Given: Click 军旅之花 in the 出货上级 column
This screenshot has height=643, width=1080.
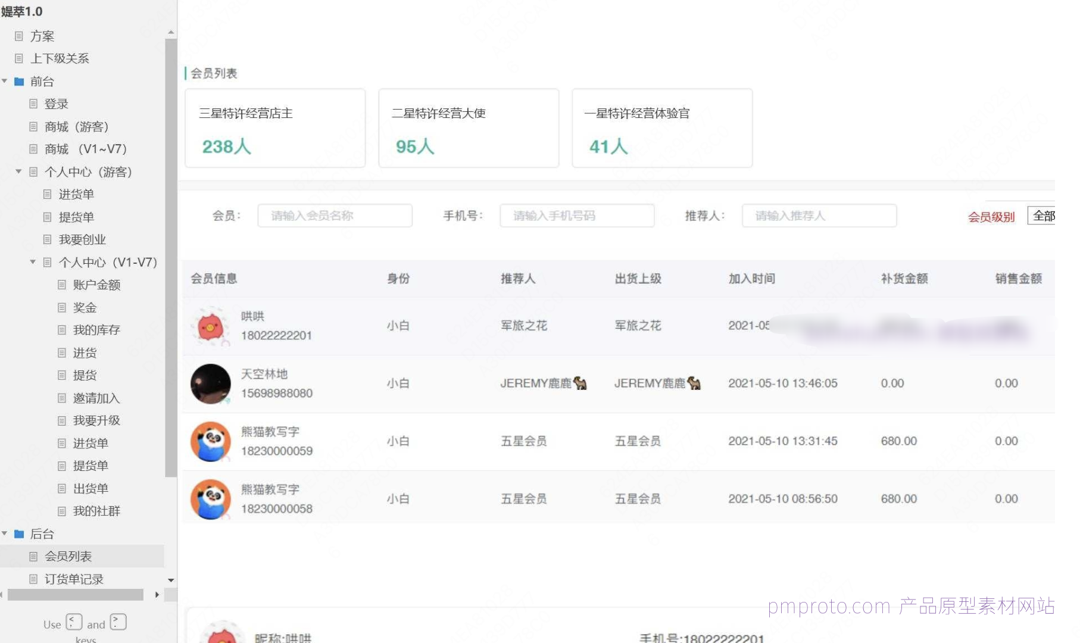Looking at the screenshot, I should pyautogui.click(x=638, y=326).
